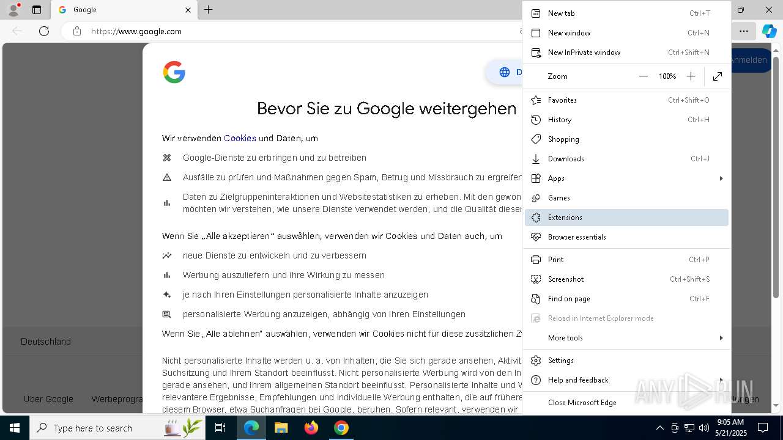This screenshot has height=440, width=783.
Task: Open Downloads menu entry
Action: [x=626, y=159]
